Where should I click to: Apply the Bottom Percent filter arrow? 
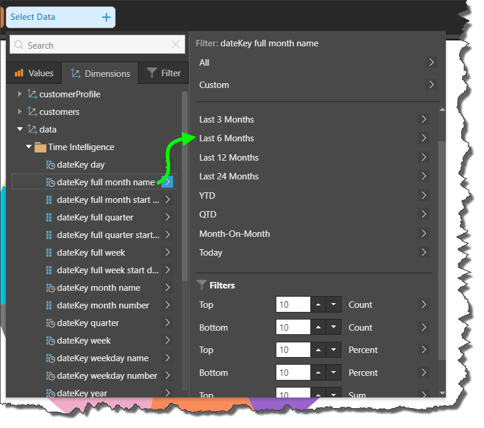[424, 372]
